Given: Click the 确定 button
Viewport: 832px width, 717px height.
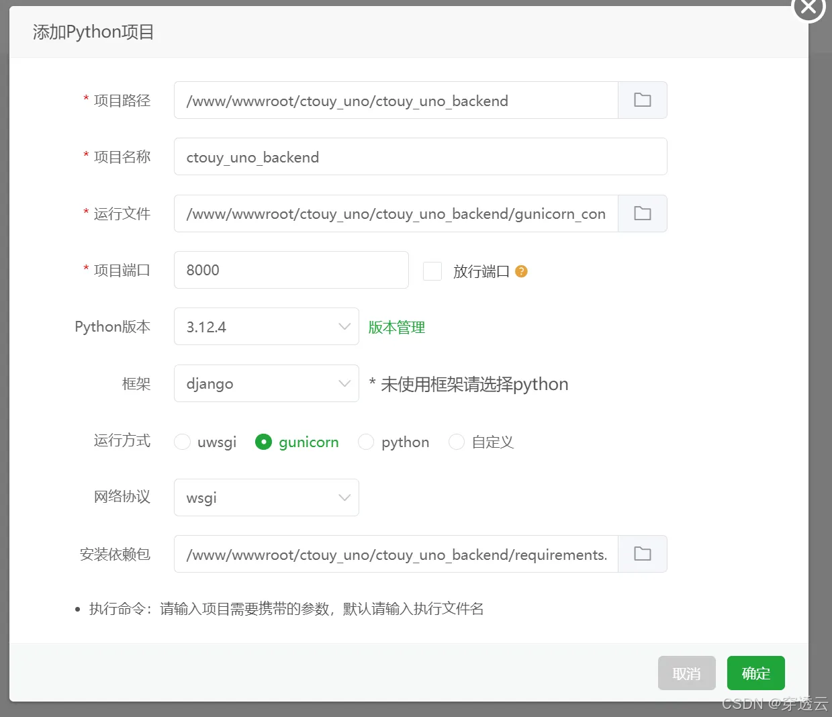Looking at the screenshot, I should [756, 673].
